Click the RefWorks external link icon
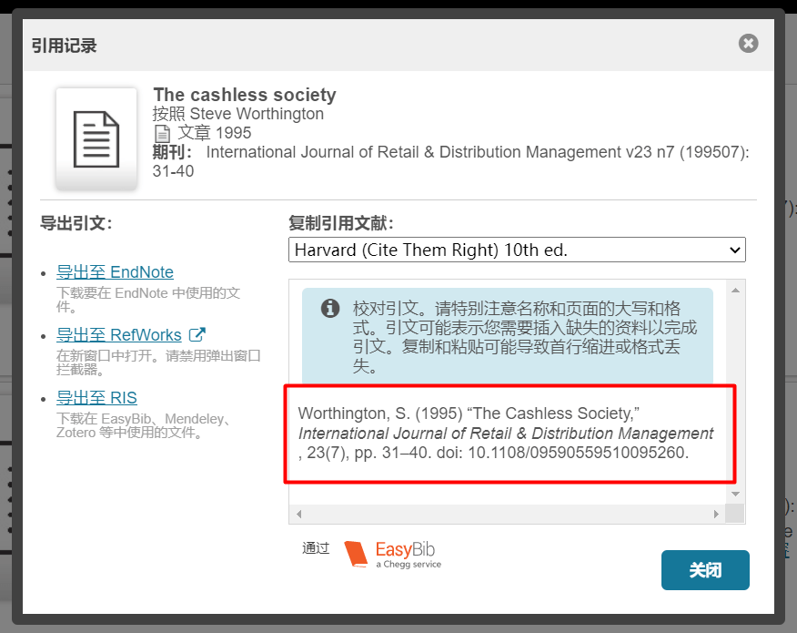The height and width of the screenshot is (633, 797). click(x=197, y=334)
